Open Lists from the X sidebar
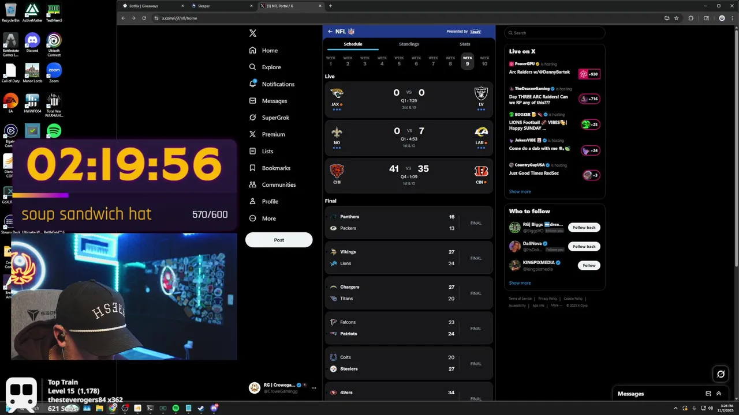 click(x=261, y=151)
